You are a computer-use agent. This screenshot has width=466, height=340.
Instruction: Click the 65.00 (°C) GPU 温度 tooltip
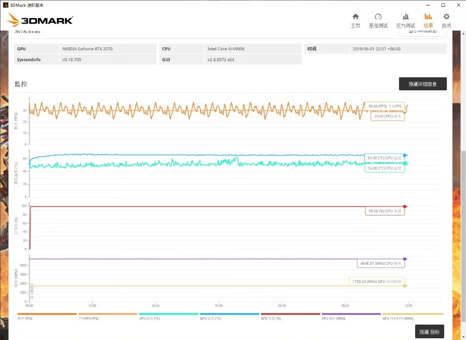tap(385, 158)
